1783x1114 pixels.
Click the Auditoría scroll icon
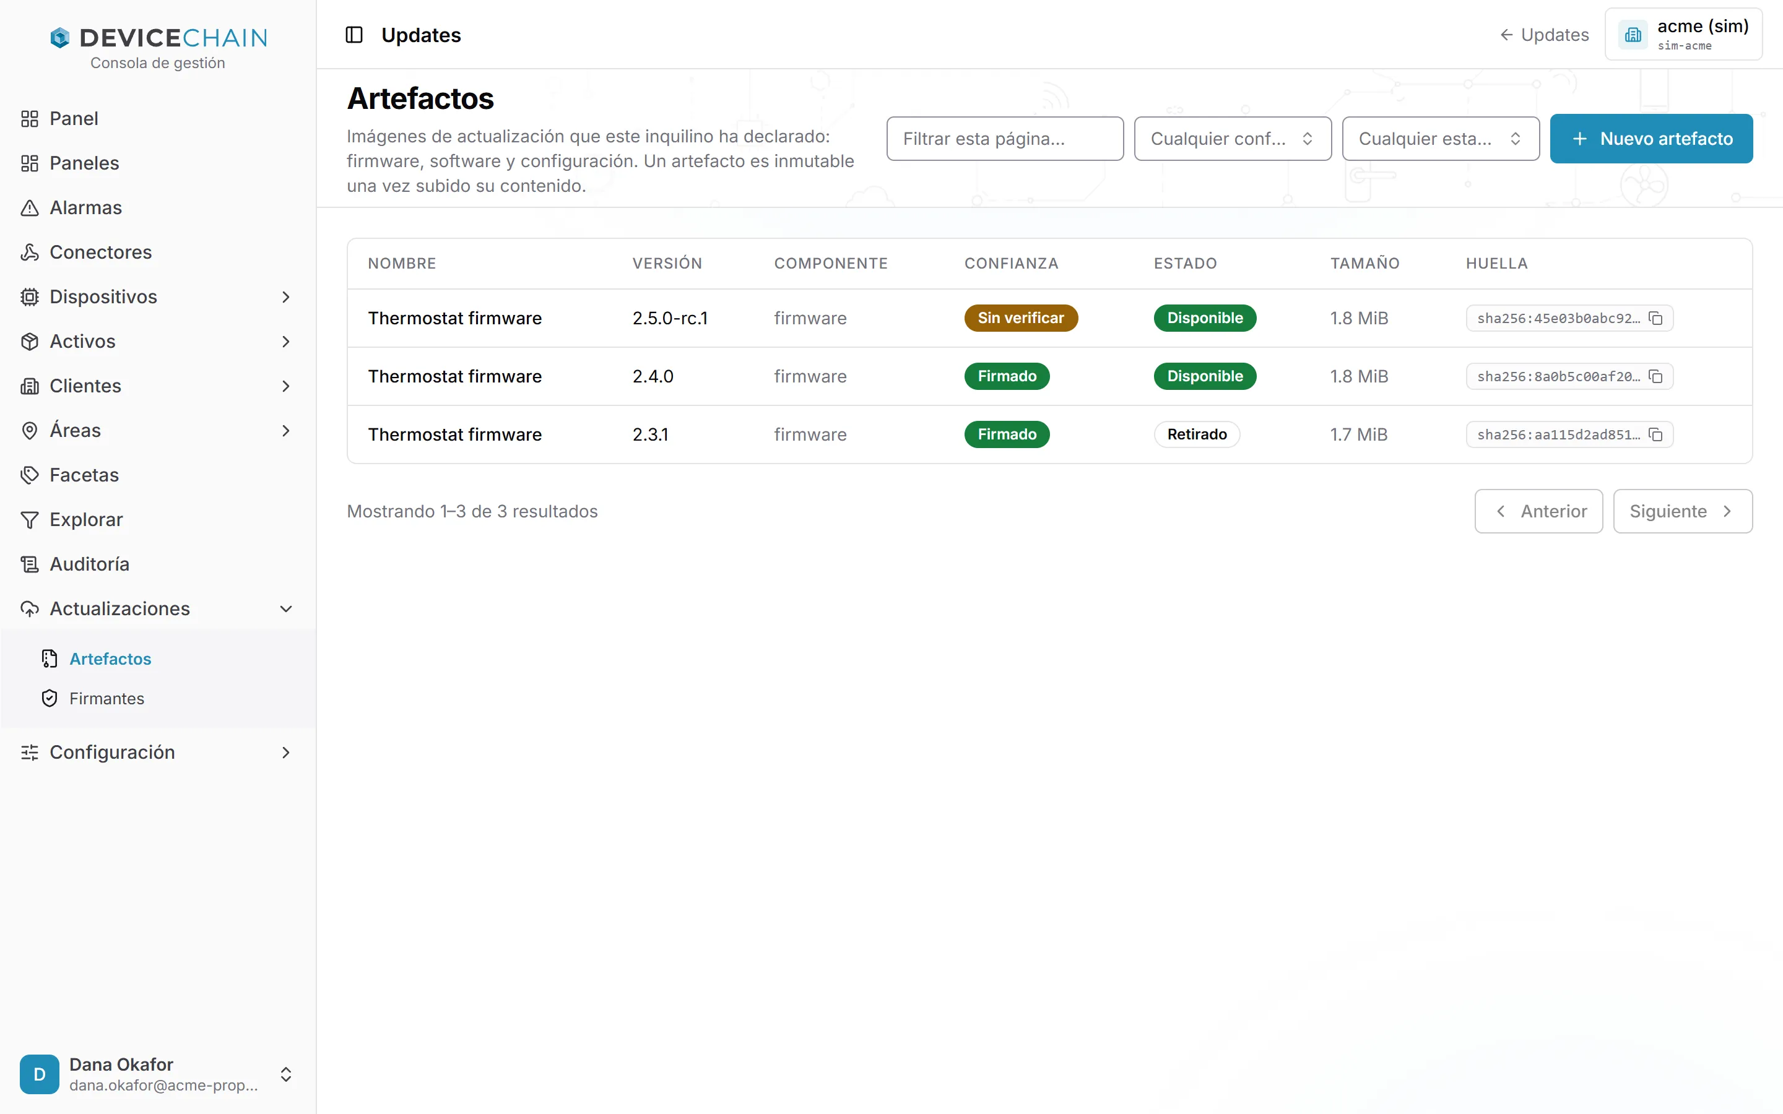[30, 564]
